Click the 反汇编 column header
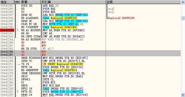 (x=73, y=2)
